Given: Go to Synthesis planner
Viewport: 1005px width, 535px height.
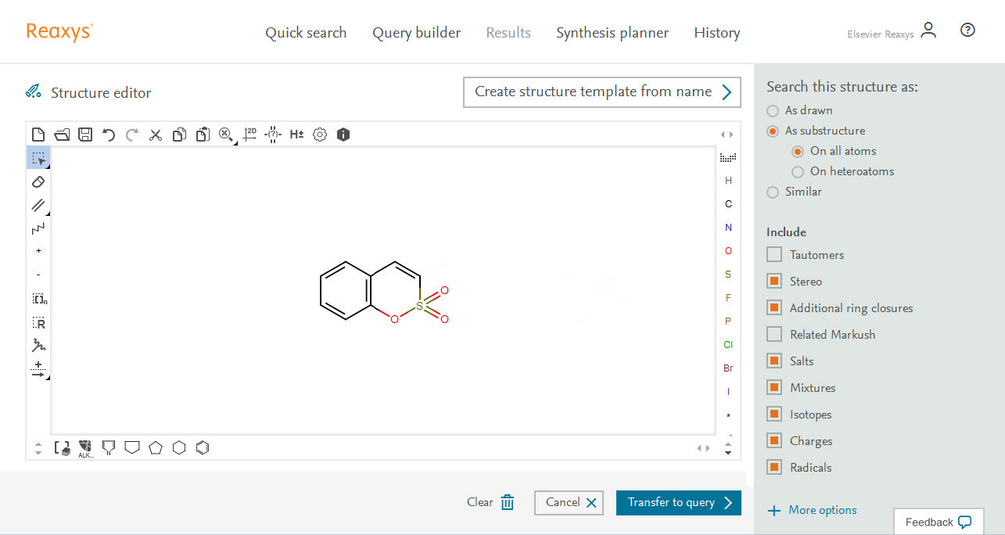Looking at the screenshot, I should coord(612,33).
